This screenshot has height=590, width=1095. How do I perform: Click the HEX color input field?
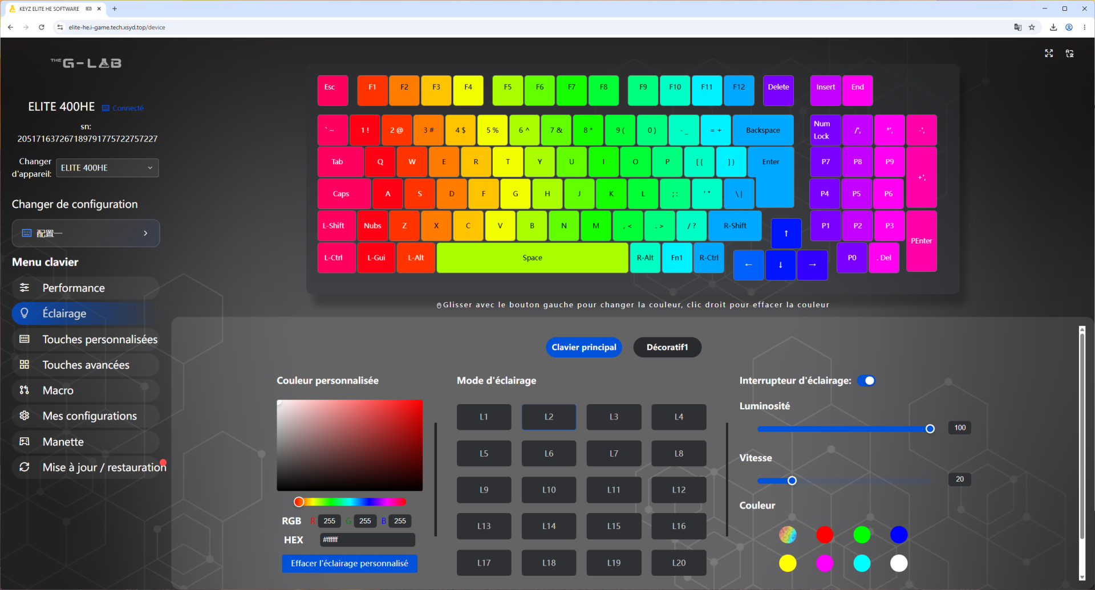tap(367, 539)
